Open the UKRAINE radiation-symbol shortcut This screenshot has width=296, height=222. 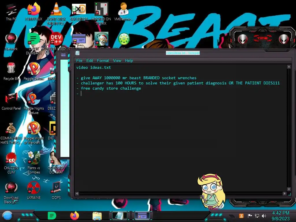(x=34, y=191)
